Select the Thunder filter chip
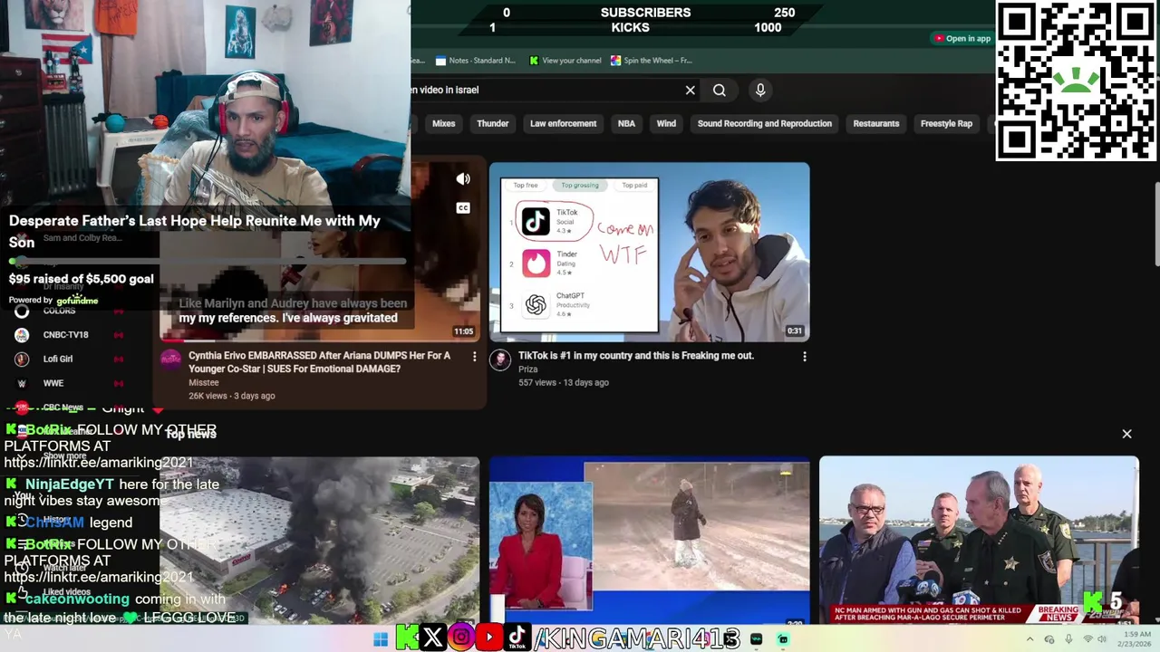1160x652 pixels. (x=493, y=123)
